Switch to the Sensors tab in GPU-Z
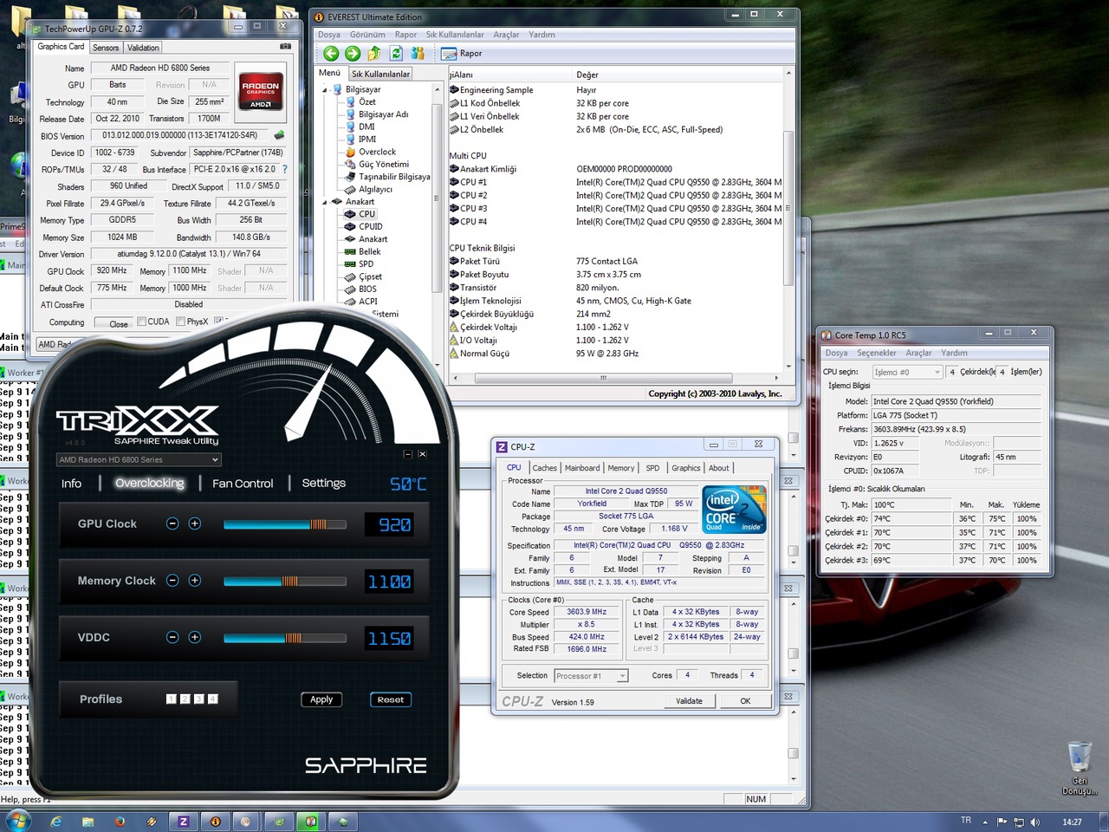This screenshot has height=832, width=1109. pos(106,48)
